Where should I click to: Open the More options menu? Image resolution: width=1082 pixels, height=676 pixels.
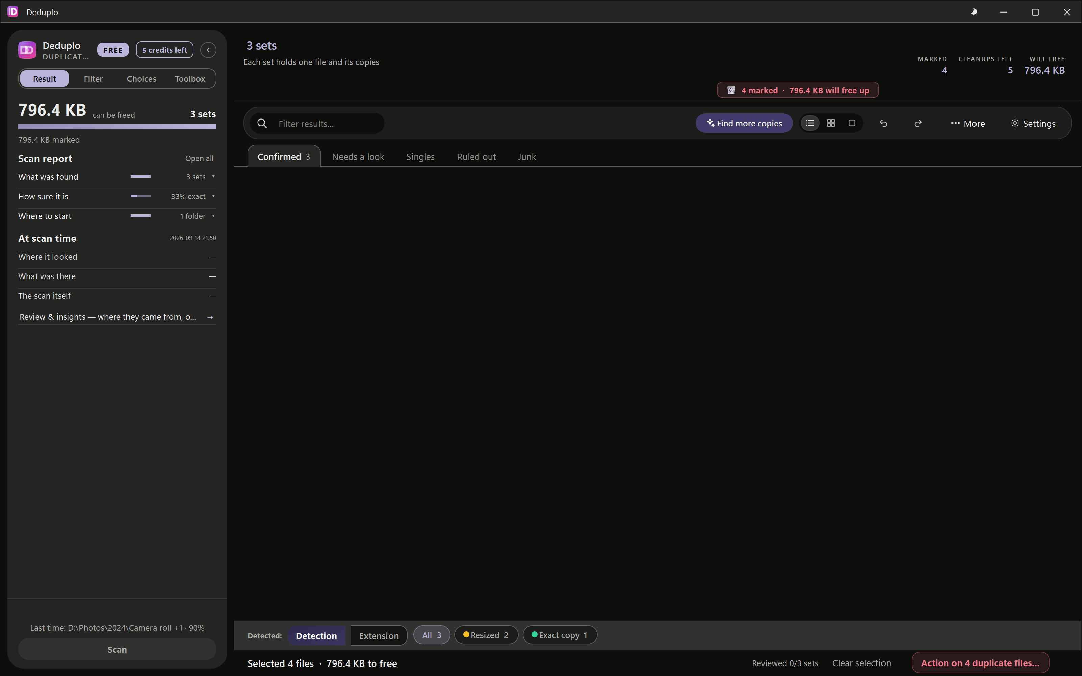pos(968,123)
